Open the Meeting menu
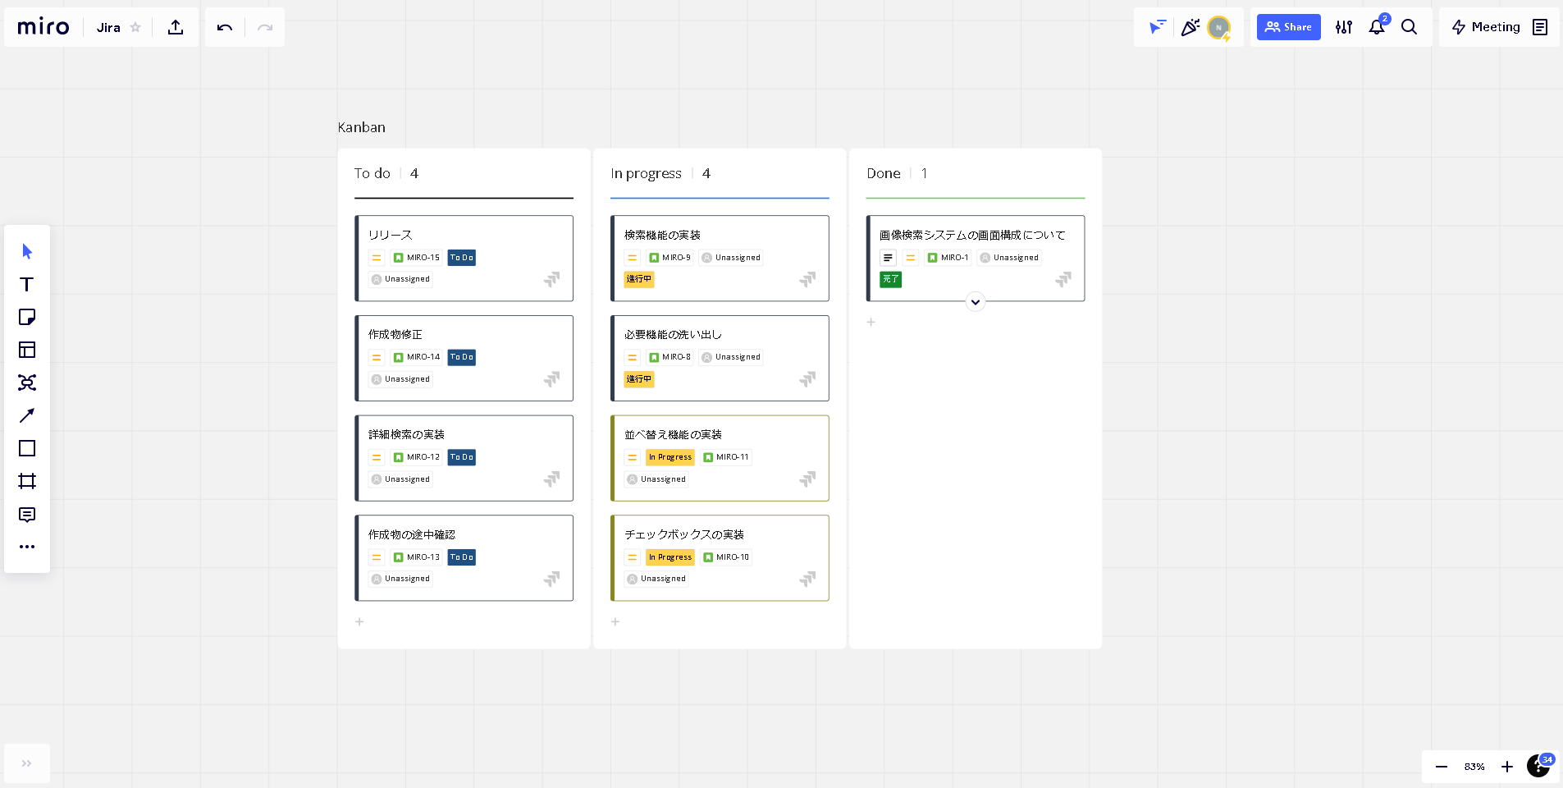 point(1486,27)
